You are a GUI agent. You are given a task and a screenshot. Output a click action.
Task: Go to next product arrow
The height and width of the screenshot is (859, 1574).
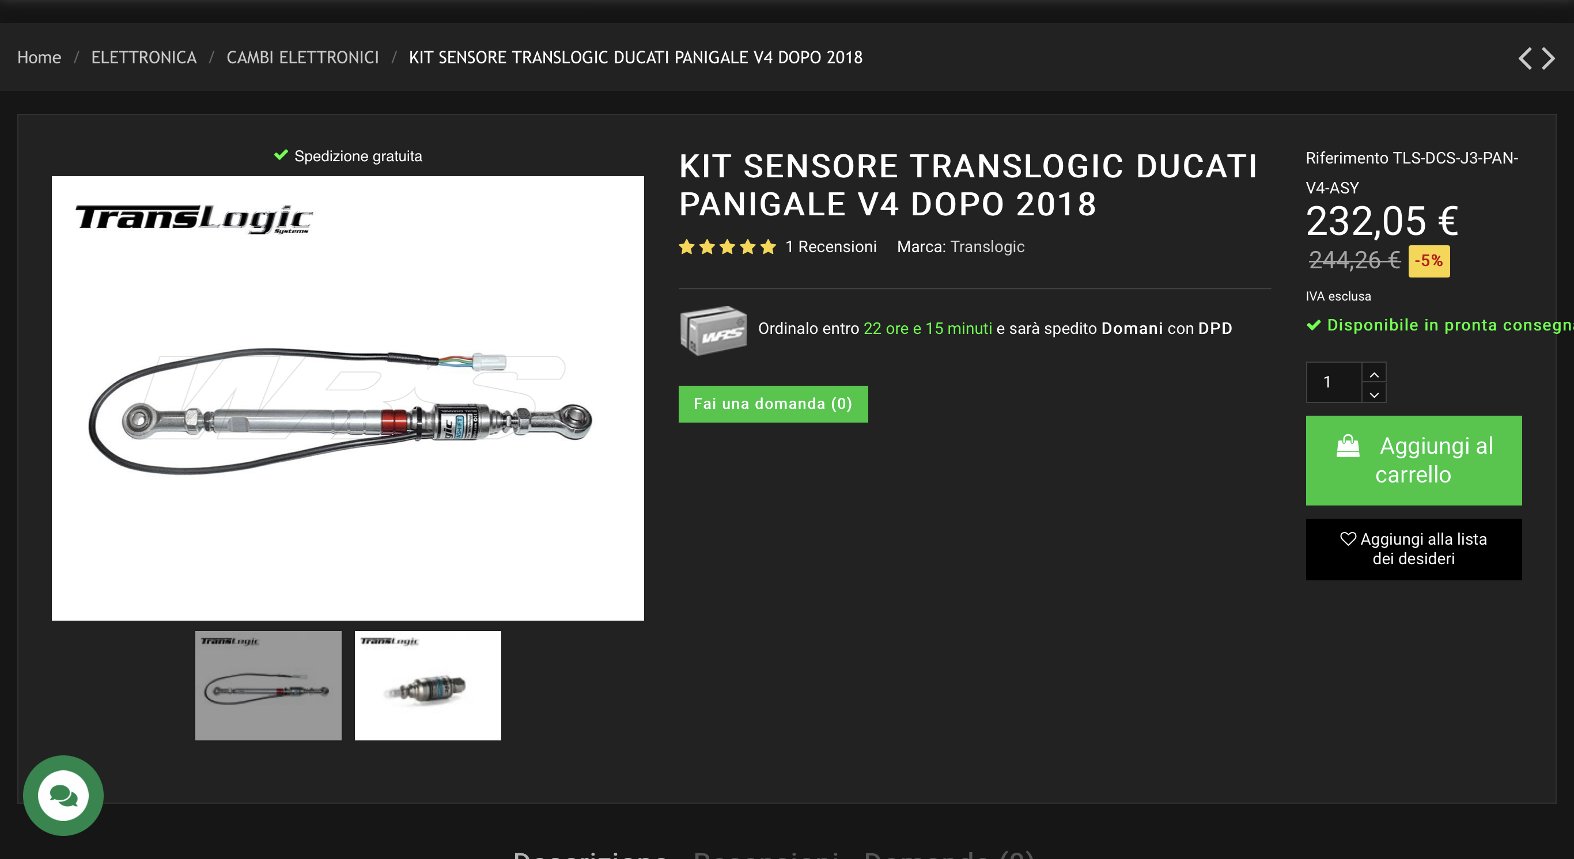pos(1547,59)
